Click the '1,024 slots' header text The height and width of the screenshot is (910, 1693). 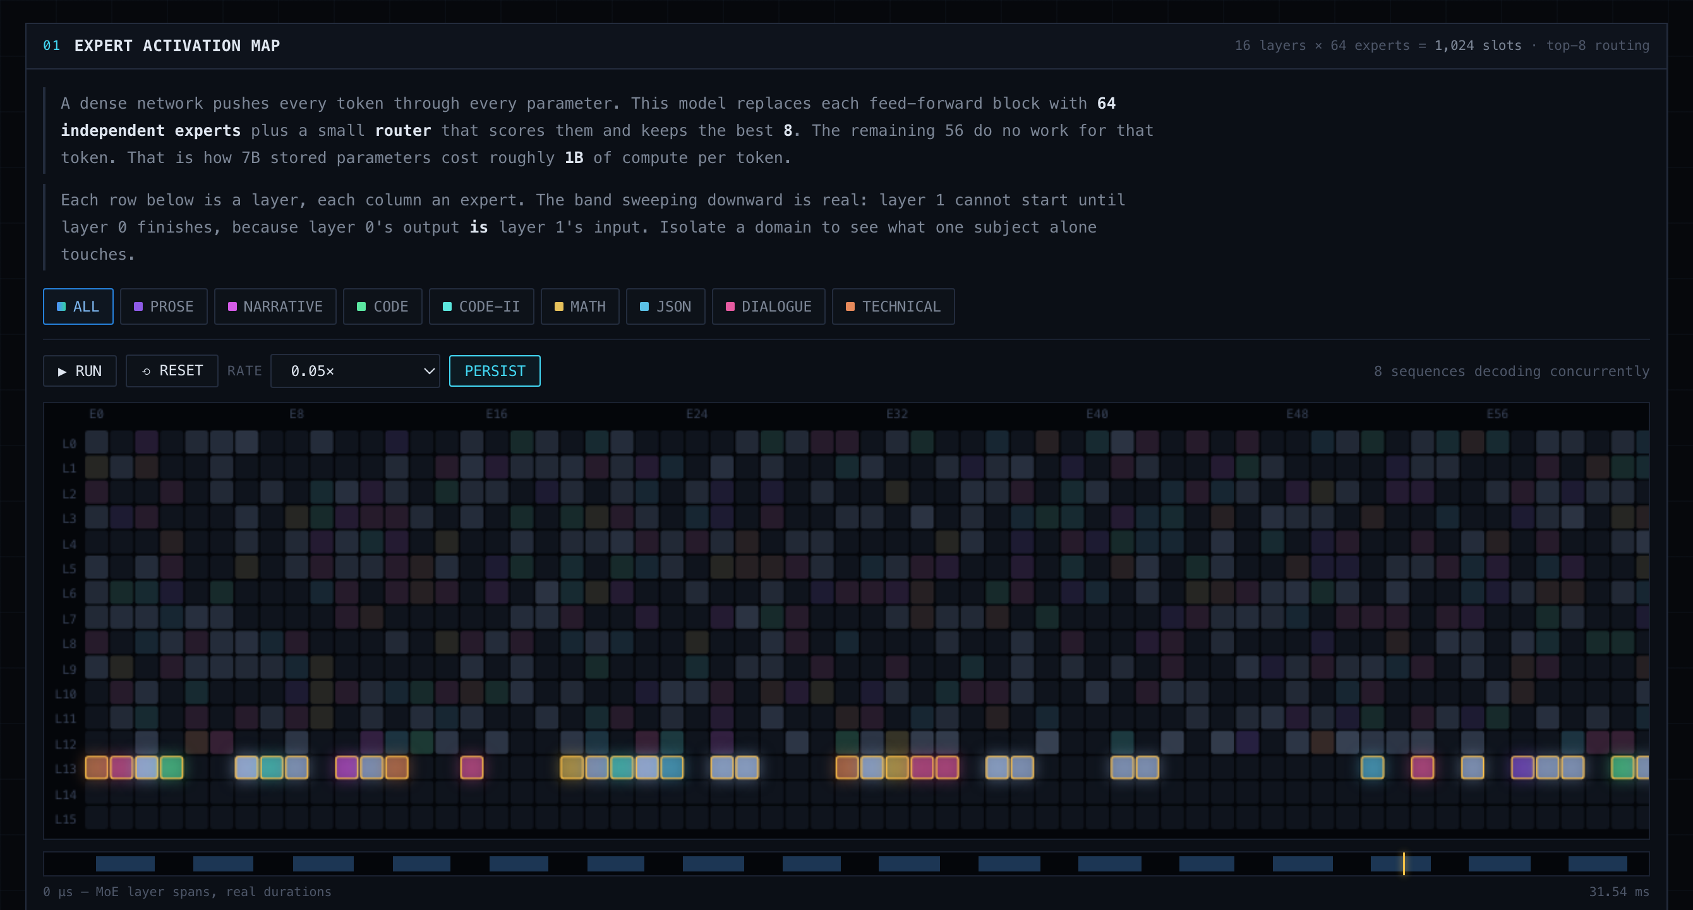[x=1478, y=45]
